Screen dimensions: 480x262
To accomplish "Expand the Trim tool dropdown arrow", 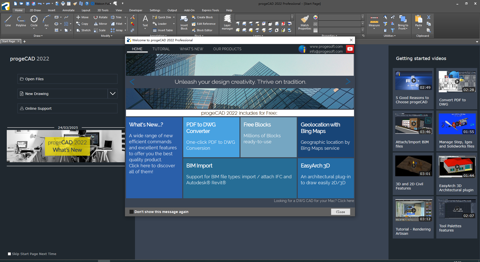I will pyautogui.click(x=125, y=17).
